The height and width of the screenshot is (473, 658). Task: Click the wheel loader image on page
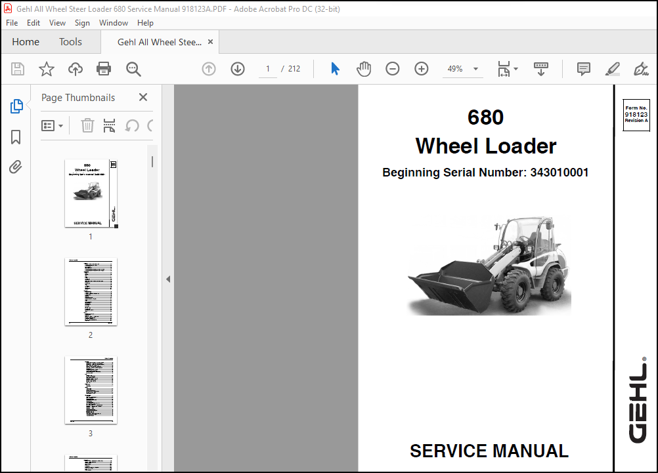(x=489, y=266)
